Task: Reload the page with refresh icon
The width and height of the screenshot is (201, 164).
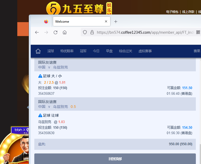Action: coord(55,32)
